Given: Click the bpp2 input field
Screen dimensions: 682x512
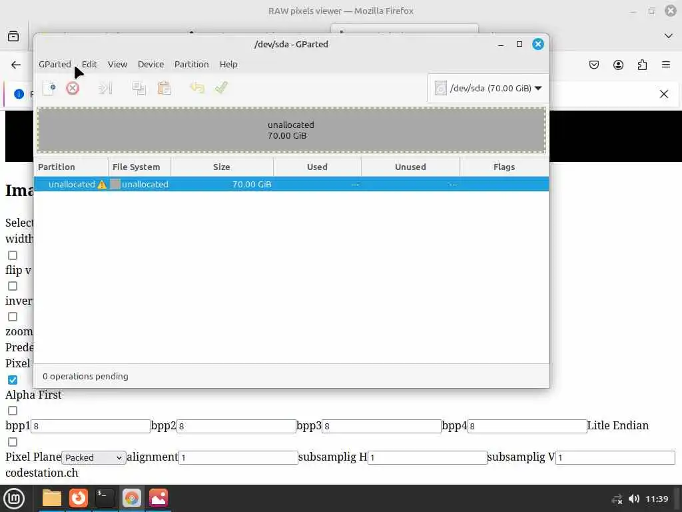Looking at the screenshot, I should [x=236, y=426].
